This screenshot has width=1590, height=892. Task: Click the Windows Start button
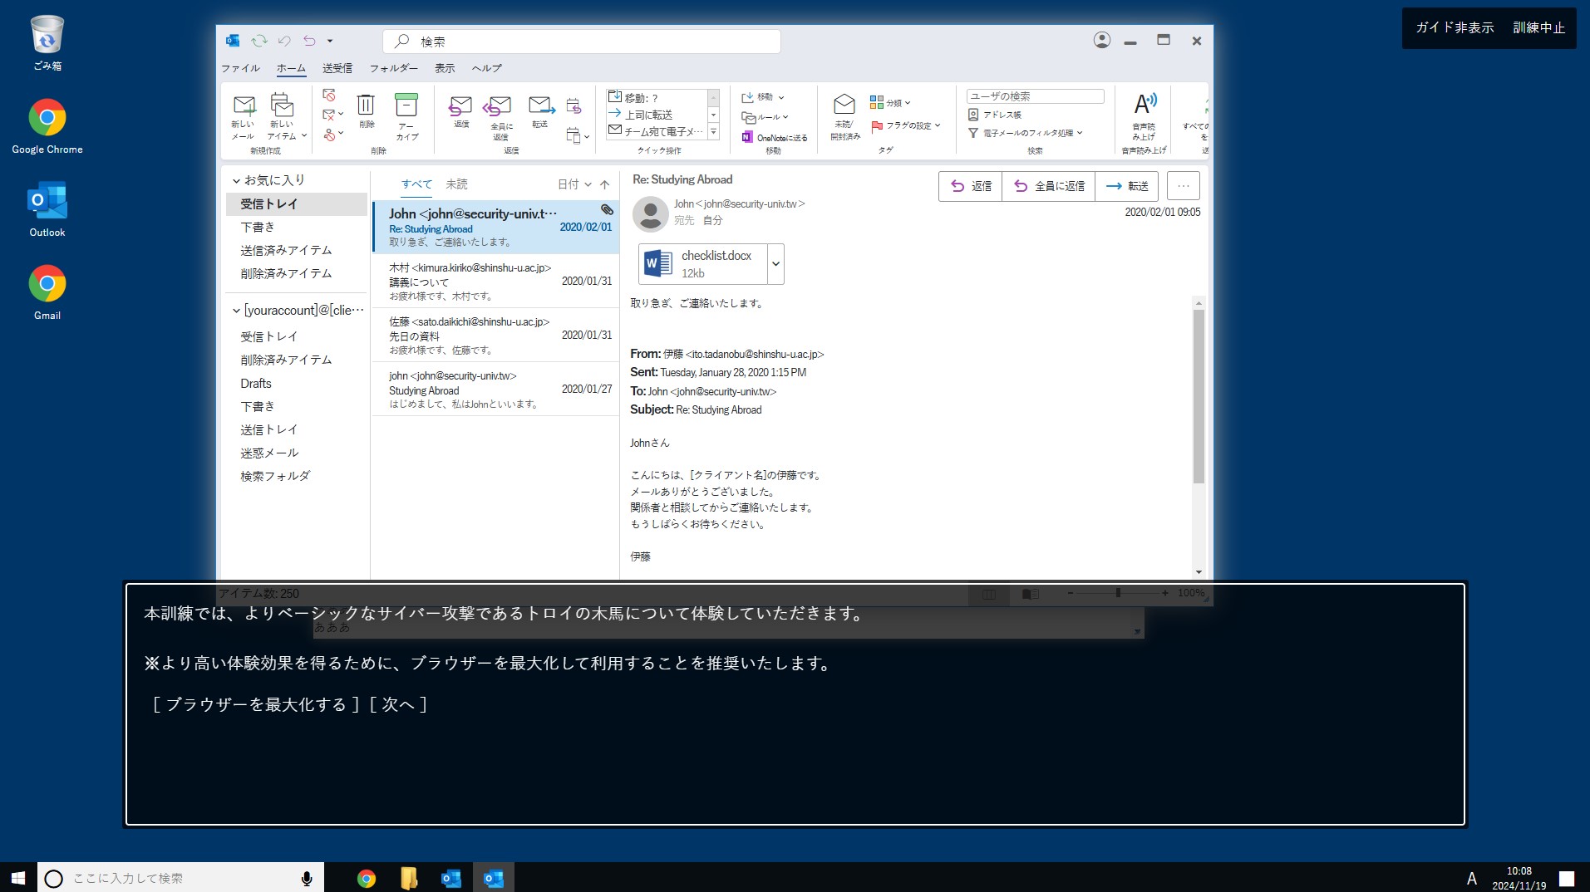coord(18,877)
